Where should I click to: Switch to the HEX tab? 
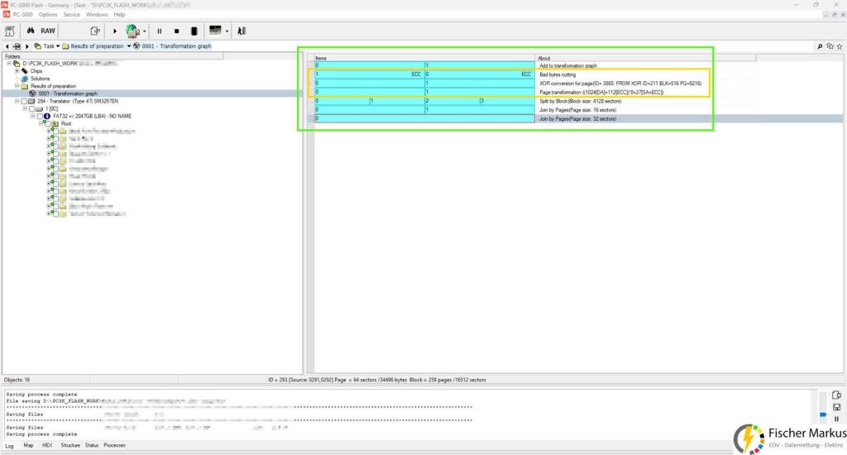coord(46,445)
